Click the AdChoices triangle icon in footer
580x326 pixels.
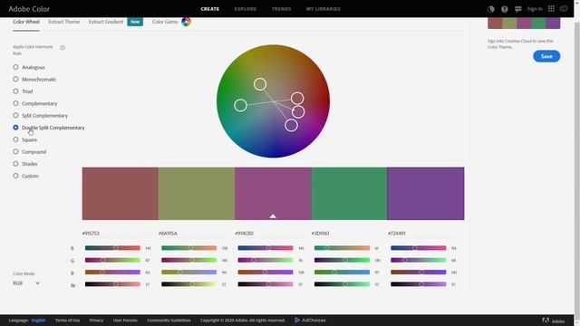pos(297,320)
